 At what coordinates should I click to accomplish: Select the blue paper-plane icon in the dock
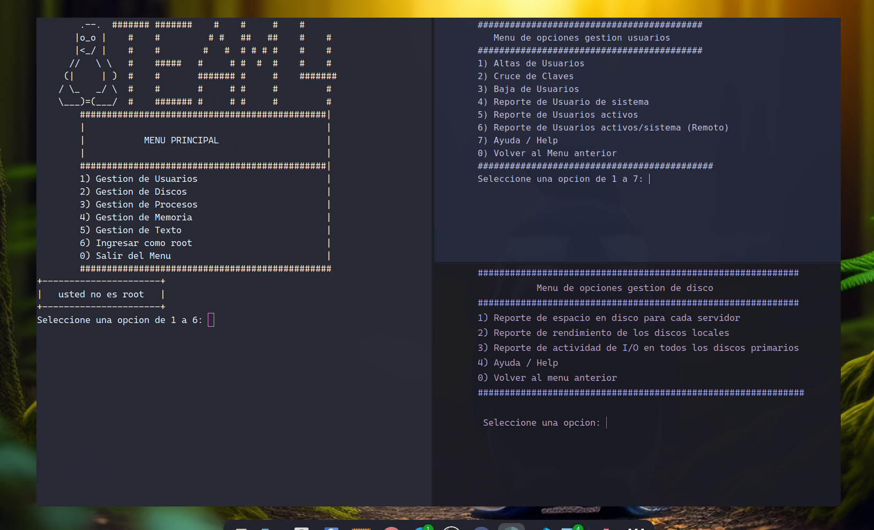click(x=546, y=528)
